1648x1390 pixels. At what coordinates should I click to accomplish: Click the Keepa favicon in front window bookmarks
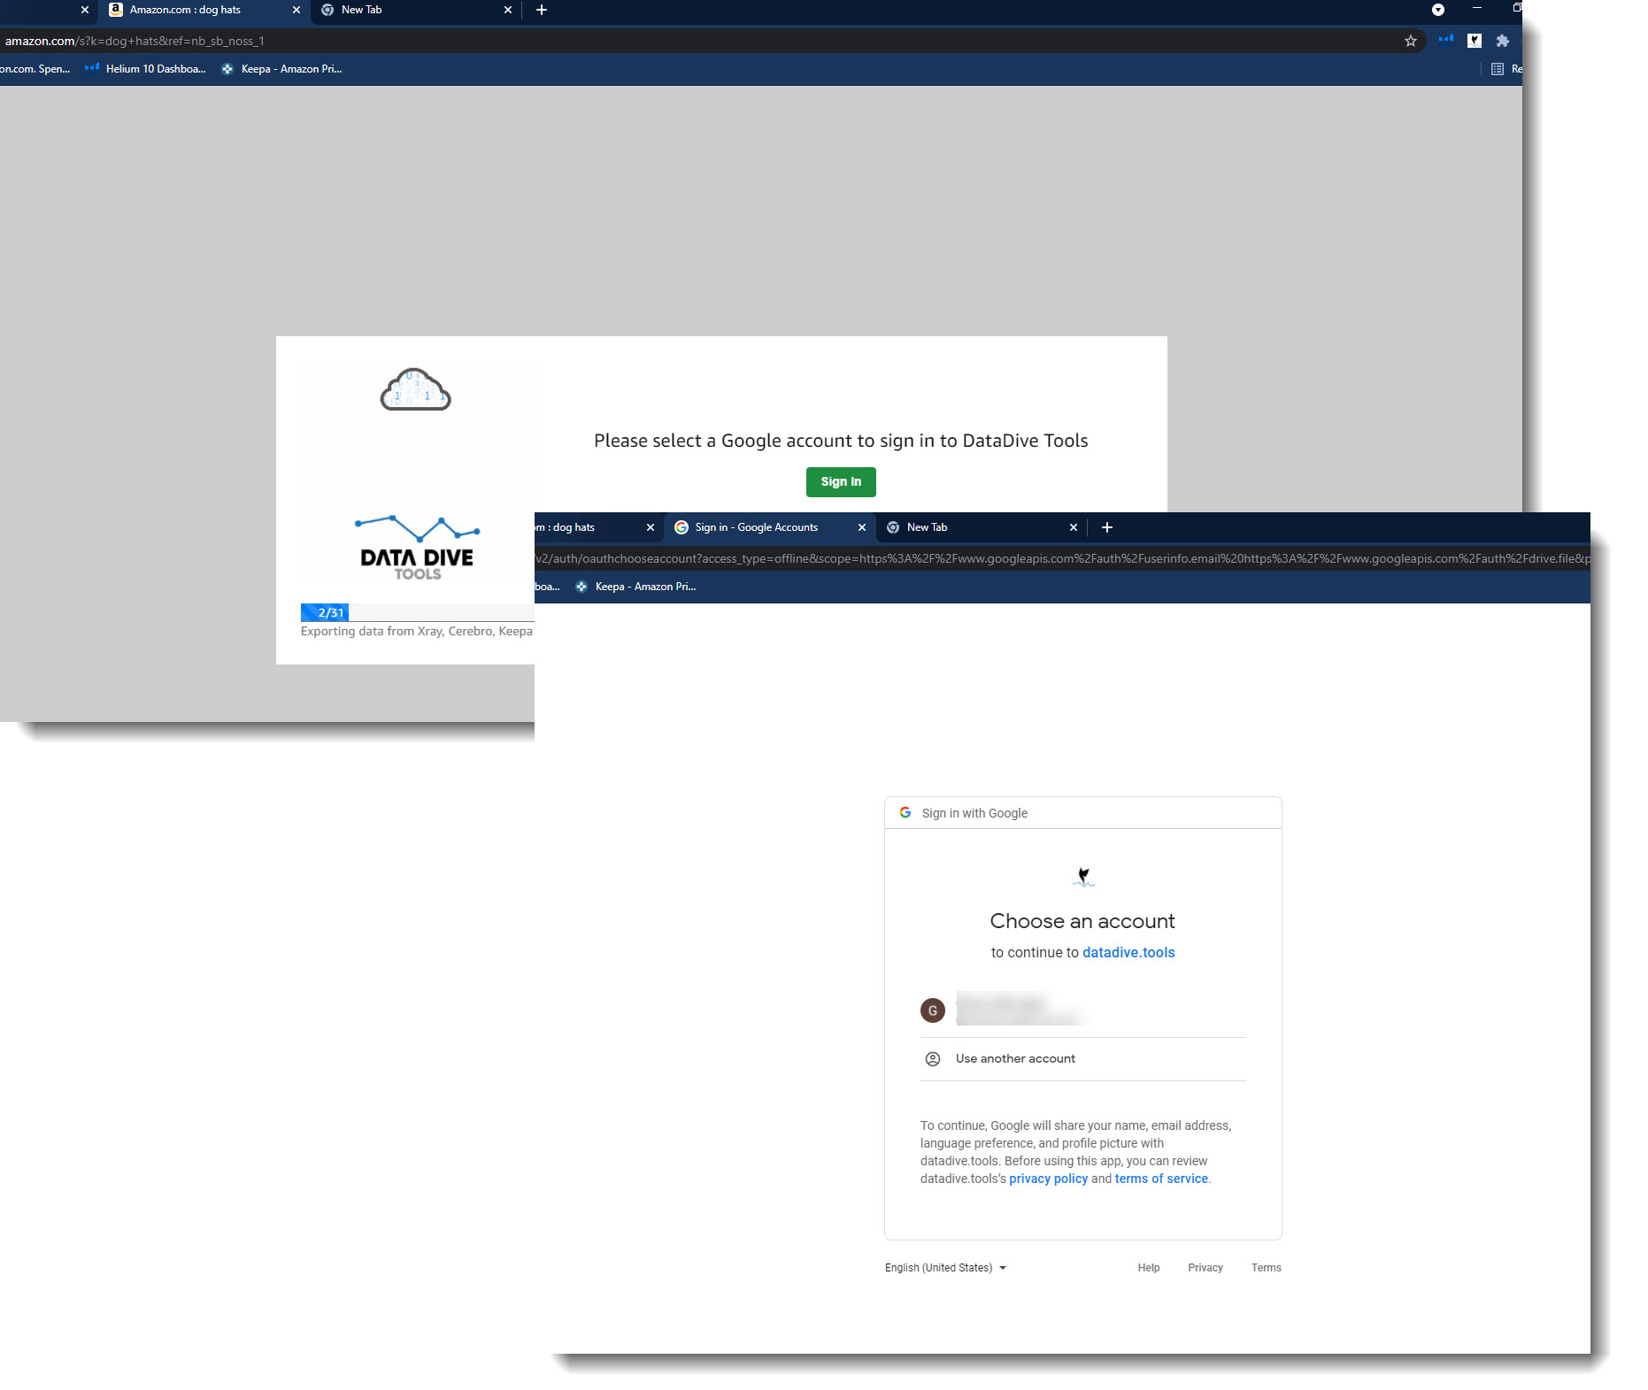(x=581, y=587)
